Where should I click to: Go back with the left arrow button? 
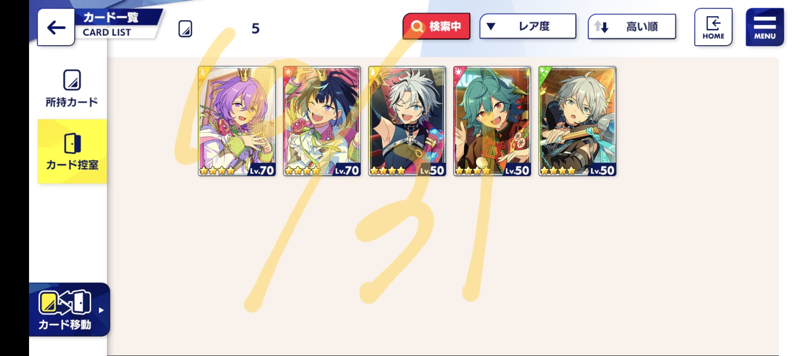tap(56, 27)
